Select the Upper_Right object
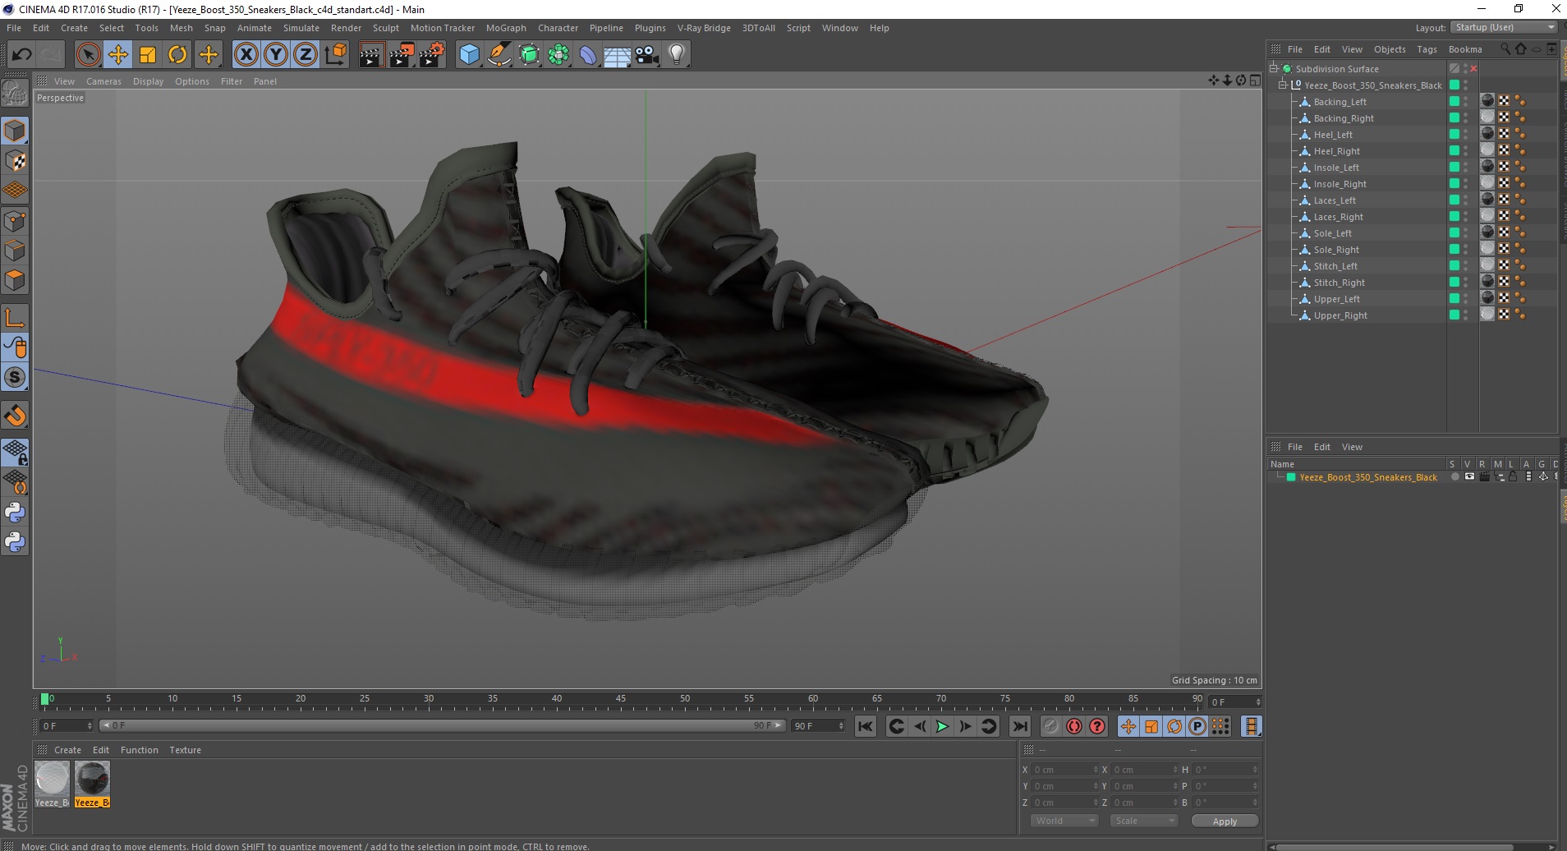Image resolution: width=1567 pixels, height=851 pixels. [x=1340, y=315]
